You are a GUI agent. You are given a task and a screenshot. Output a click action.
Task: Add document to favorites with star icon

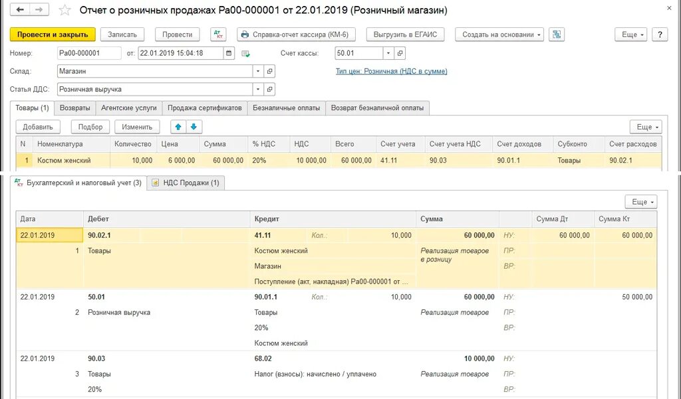click(65, 10)
